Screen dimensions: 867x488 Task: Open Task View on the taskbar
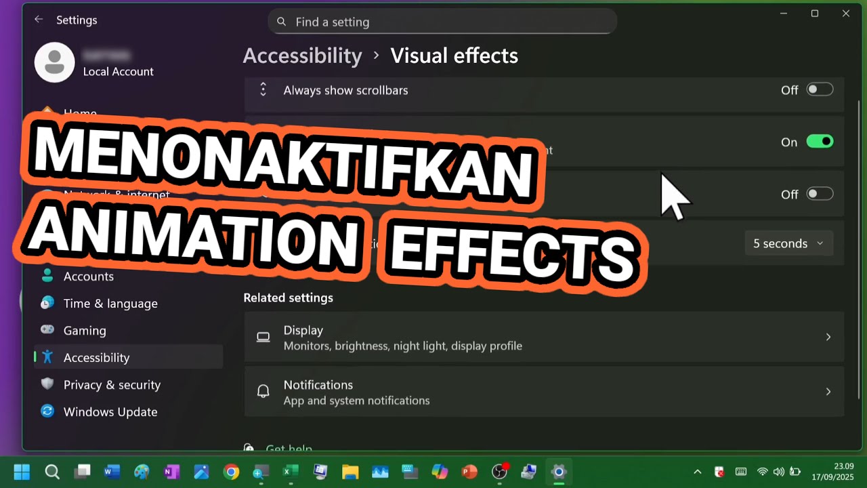point(83,472)
